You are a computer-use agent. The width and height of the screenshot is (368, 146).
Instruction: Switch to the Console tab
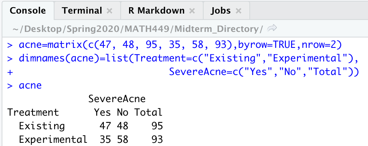click(x=28, y=11)
